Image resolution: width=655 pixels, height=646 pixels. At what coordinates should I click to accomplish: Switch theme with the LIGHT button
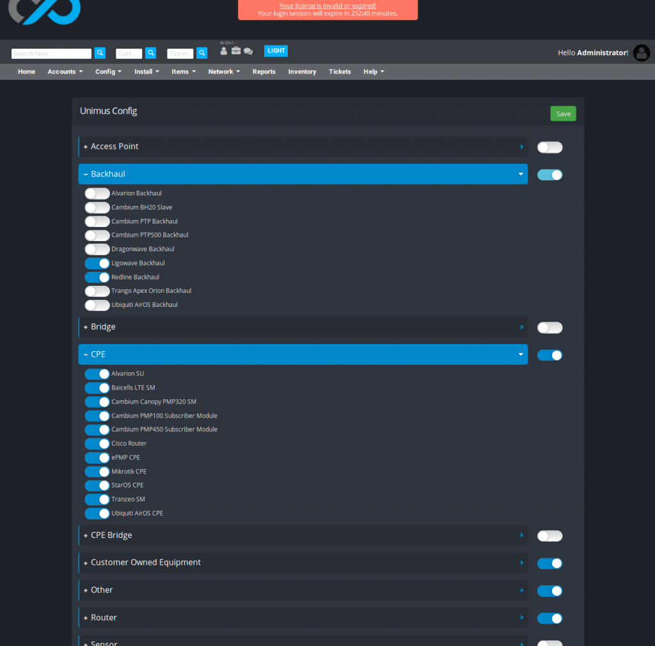[x=276, y=51]
